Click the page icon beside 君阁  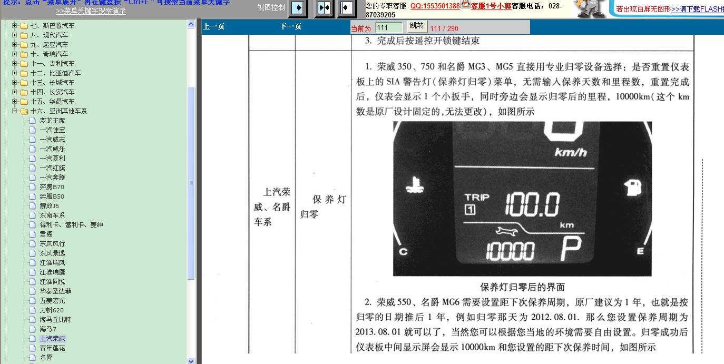tap(33, 234)
